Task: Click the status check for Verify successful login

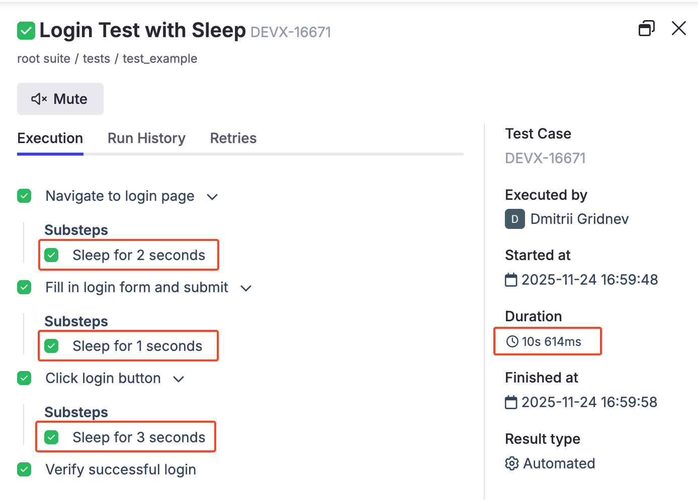Action: point(24,469)
